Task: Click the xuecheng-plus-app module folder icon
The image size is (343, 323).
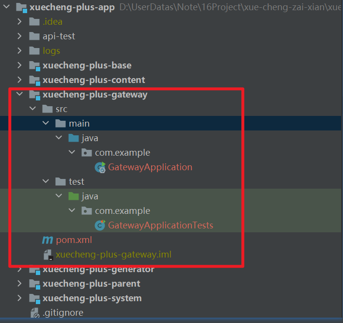Action: click(22, 8)
